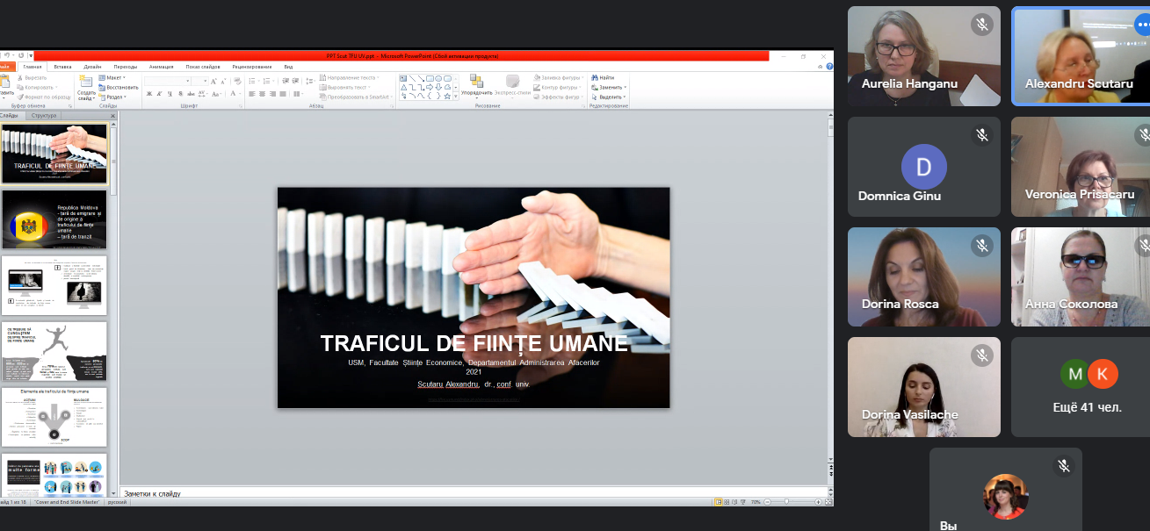
Task: Select the star shape in shapes gallery
Action: [447, 96]
